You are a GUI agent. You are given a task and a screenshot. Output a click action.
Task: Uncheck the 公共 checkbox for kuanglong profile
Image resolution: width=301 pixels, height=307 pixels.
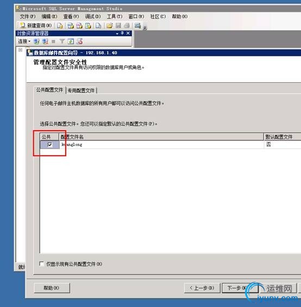[50, 145]
